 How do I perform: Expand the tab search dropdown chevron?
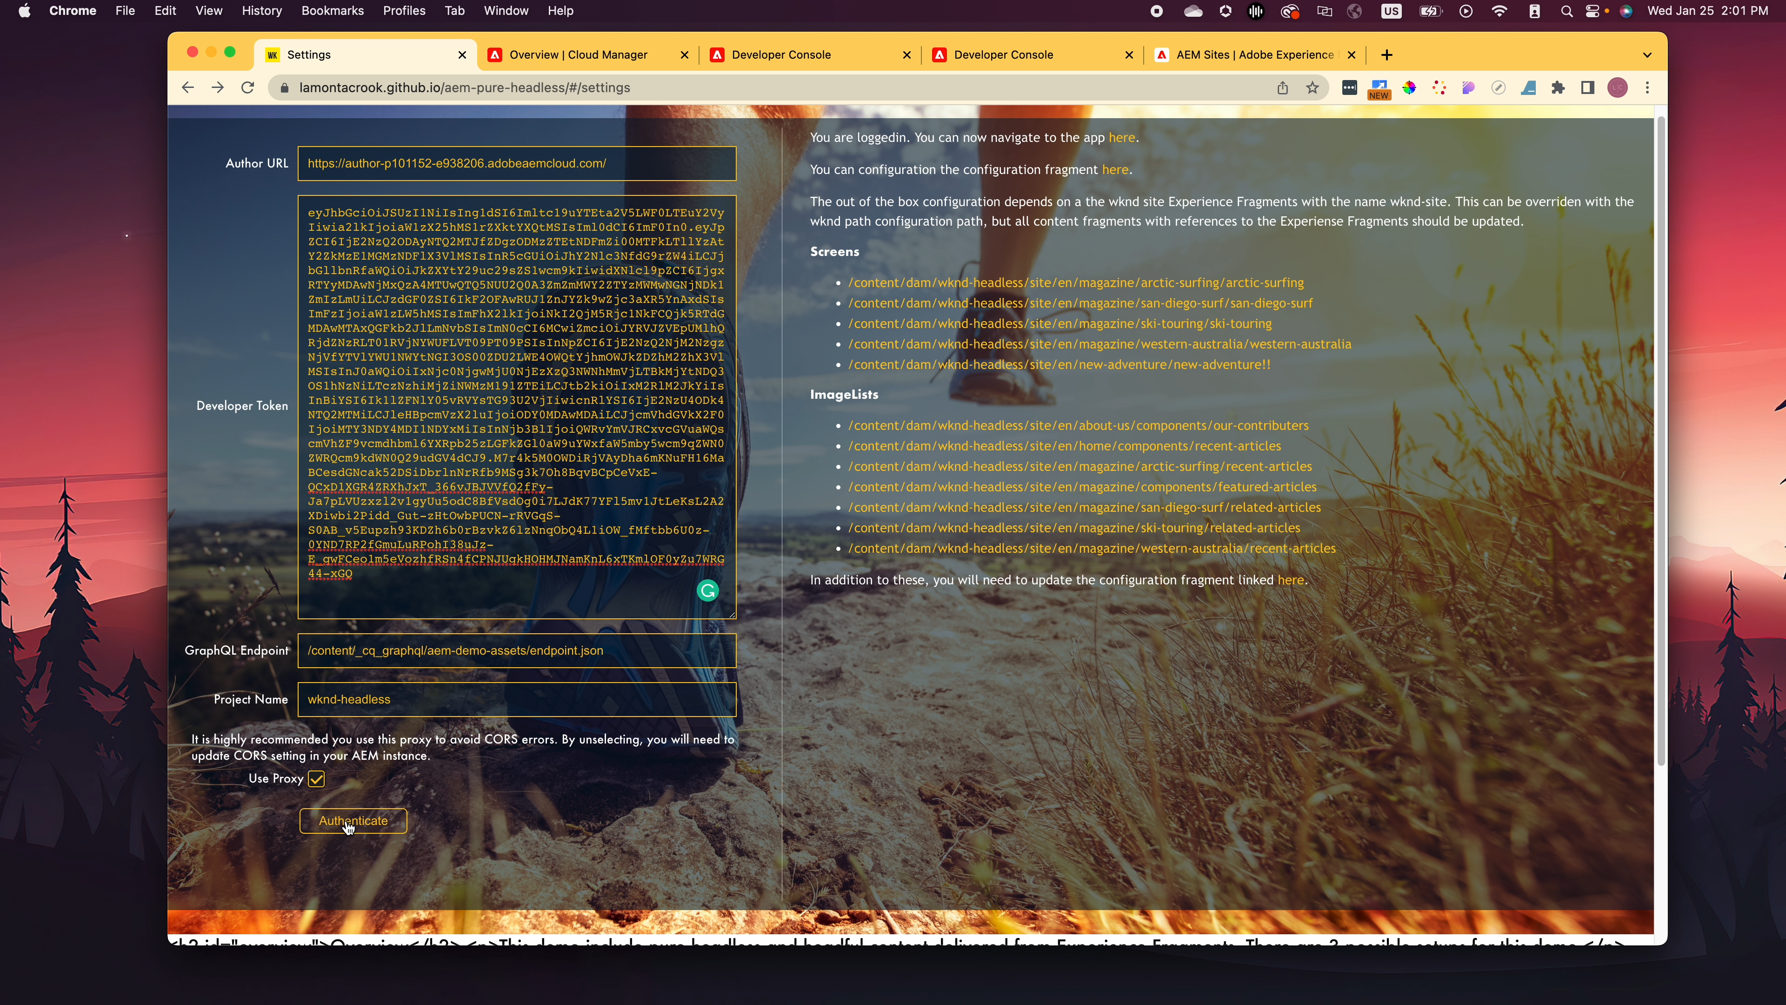click(x=1647, y=55)
